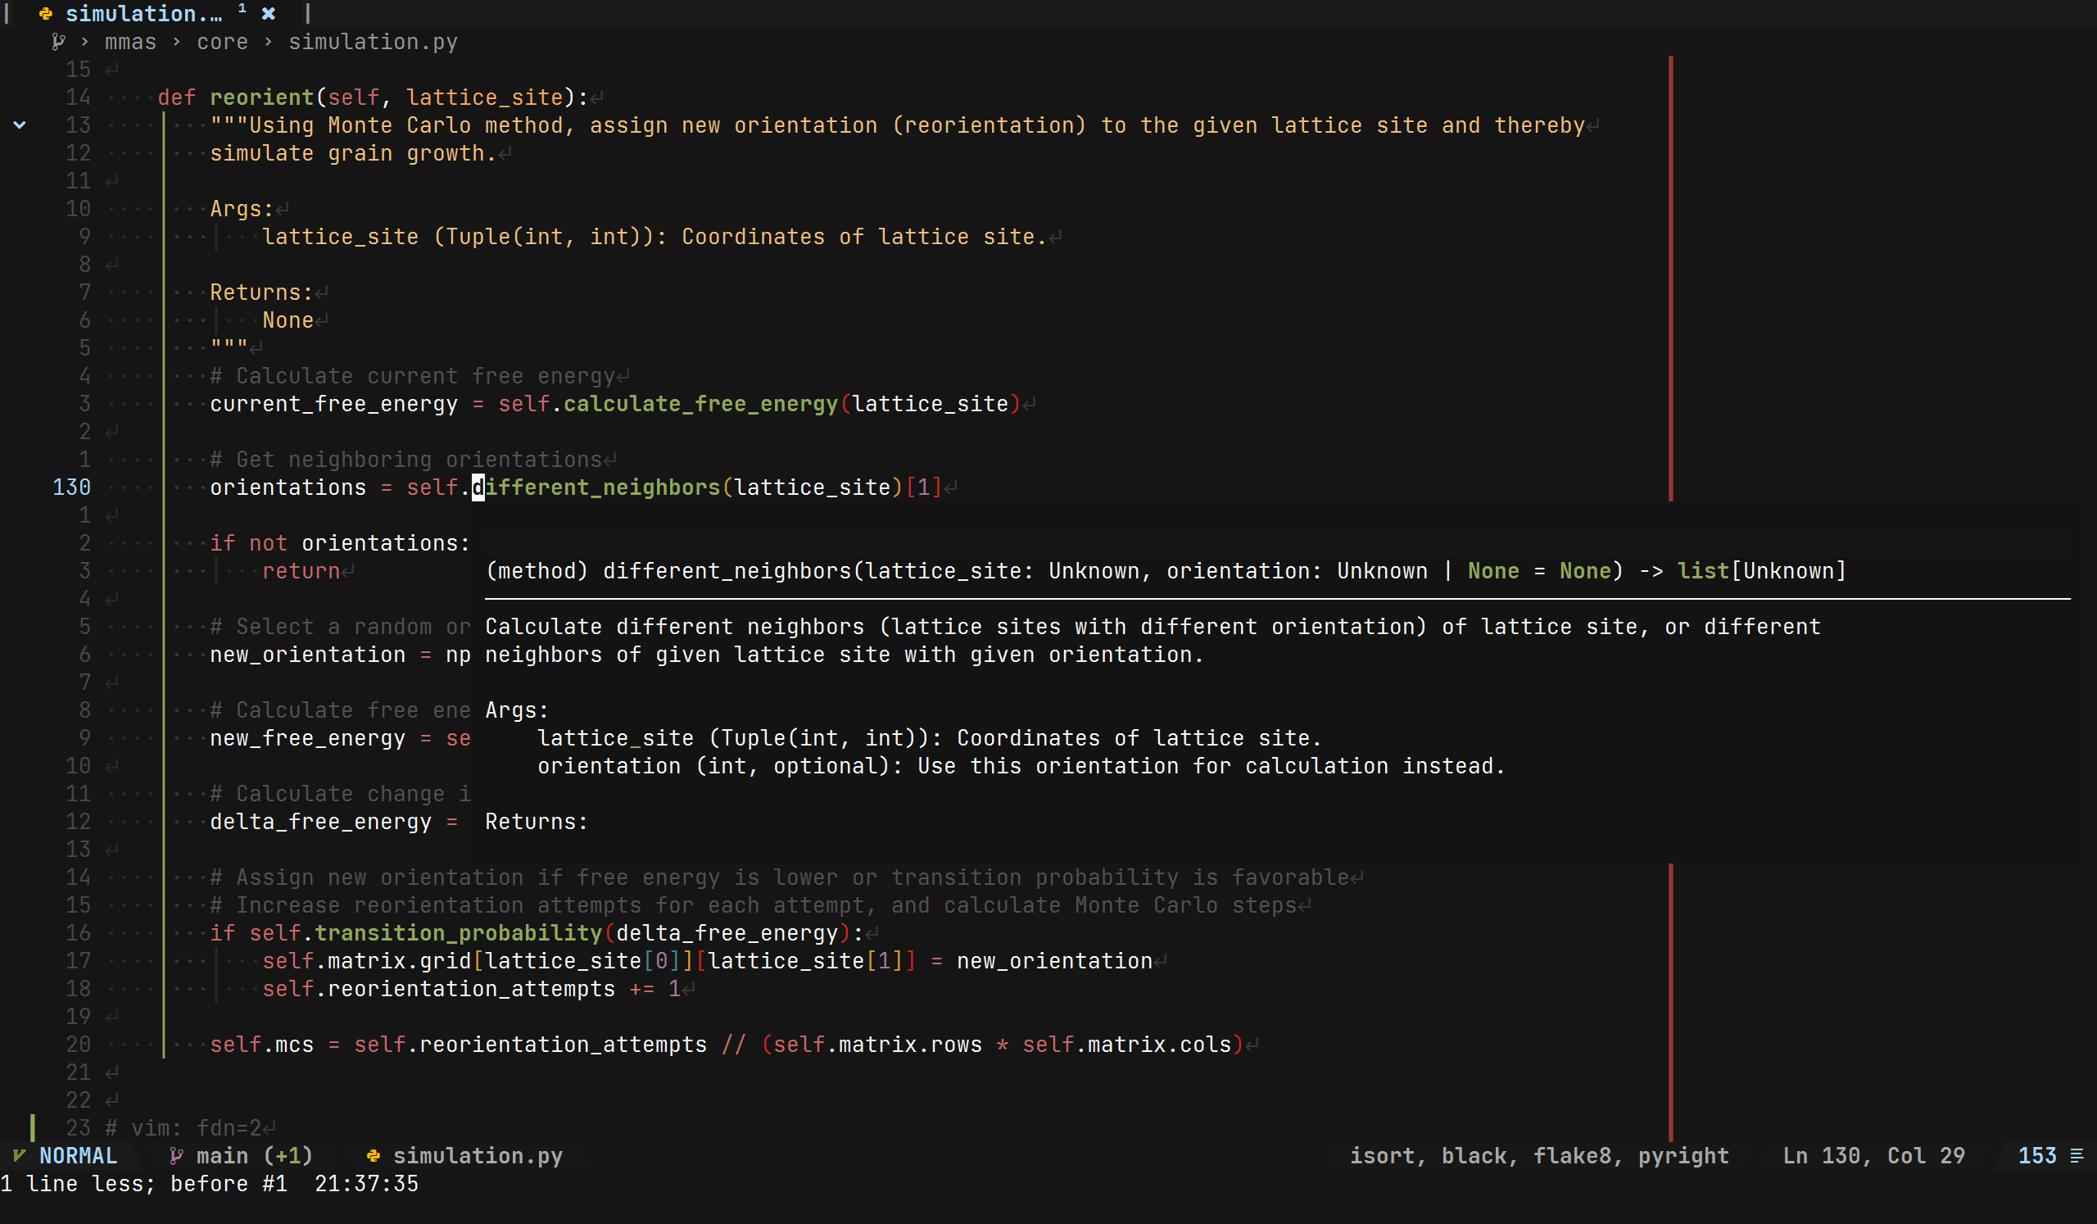
Task: Collapse the fold at docstring line 13
Action: point(19,125)
